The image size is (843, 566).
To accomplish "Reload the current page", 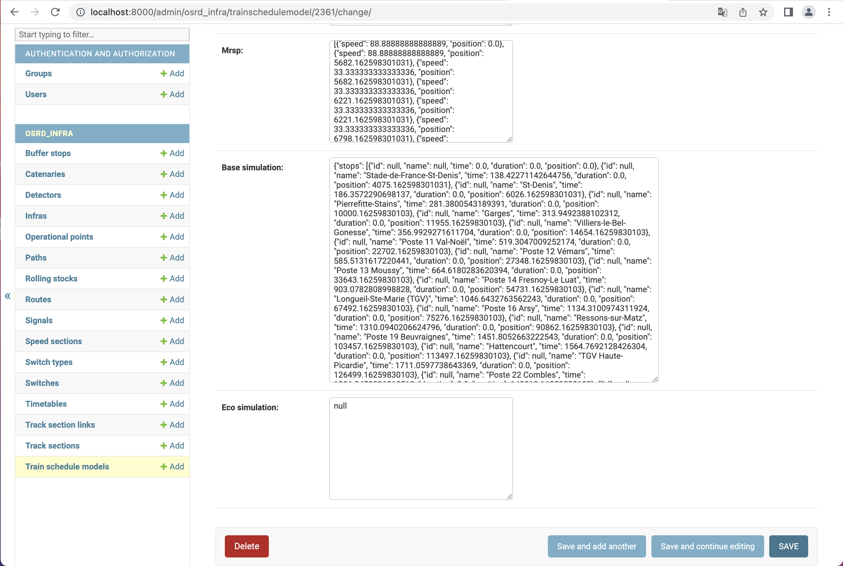I will (55, 12).
